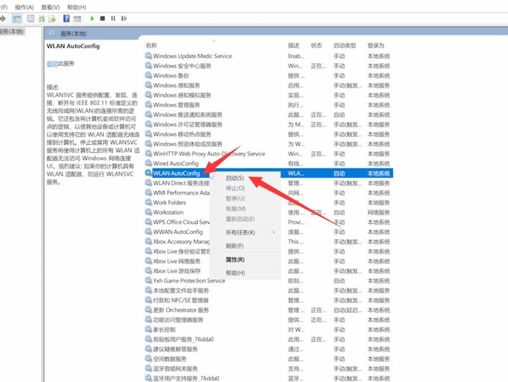The image size is (508, 382).
Task: Select the Windows 安全中心服务 row
Action: click(x=268, y=66)
